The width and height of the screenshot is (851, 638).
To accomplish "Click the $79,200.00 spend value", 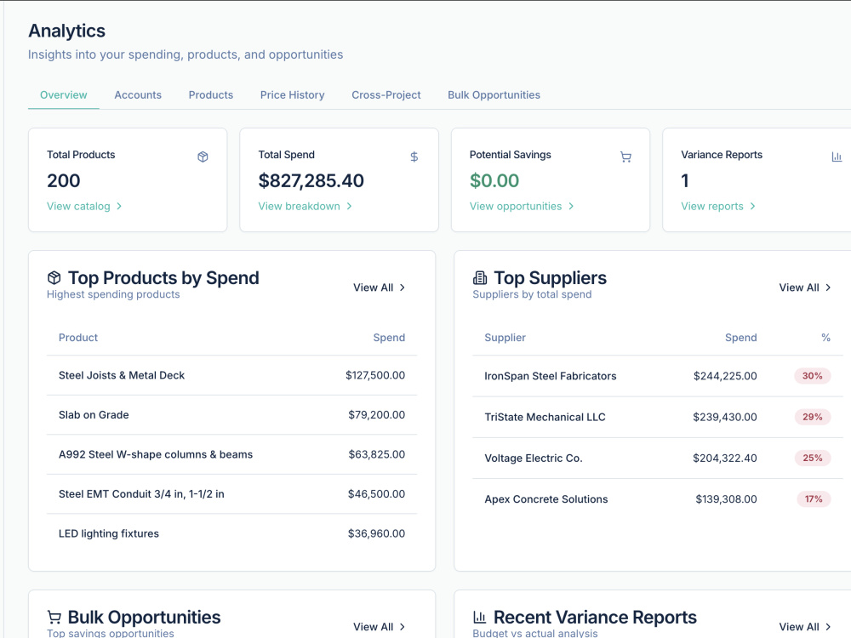I will 377,415.
